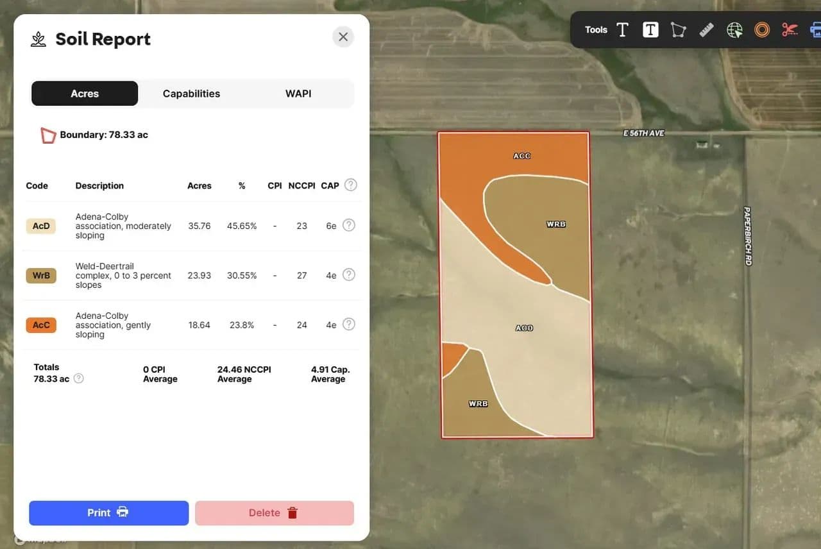Select the plain text tool
Screen dimensions: 821x549
(622, 30)
